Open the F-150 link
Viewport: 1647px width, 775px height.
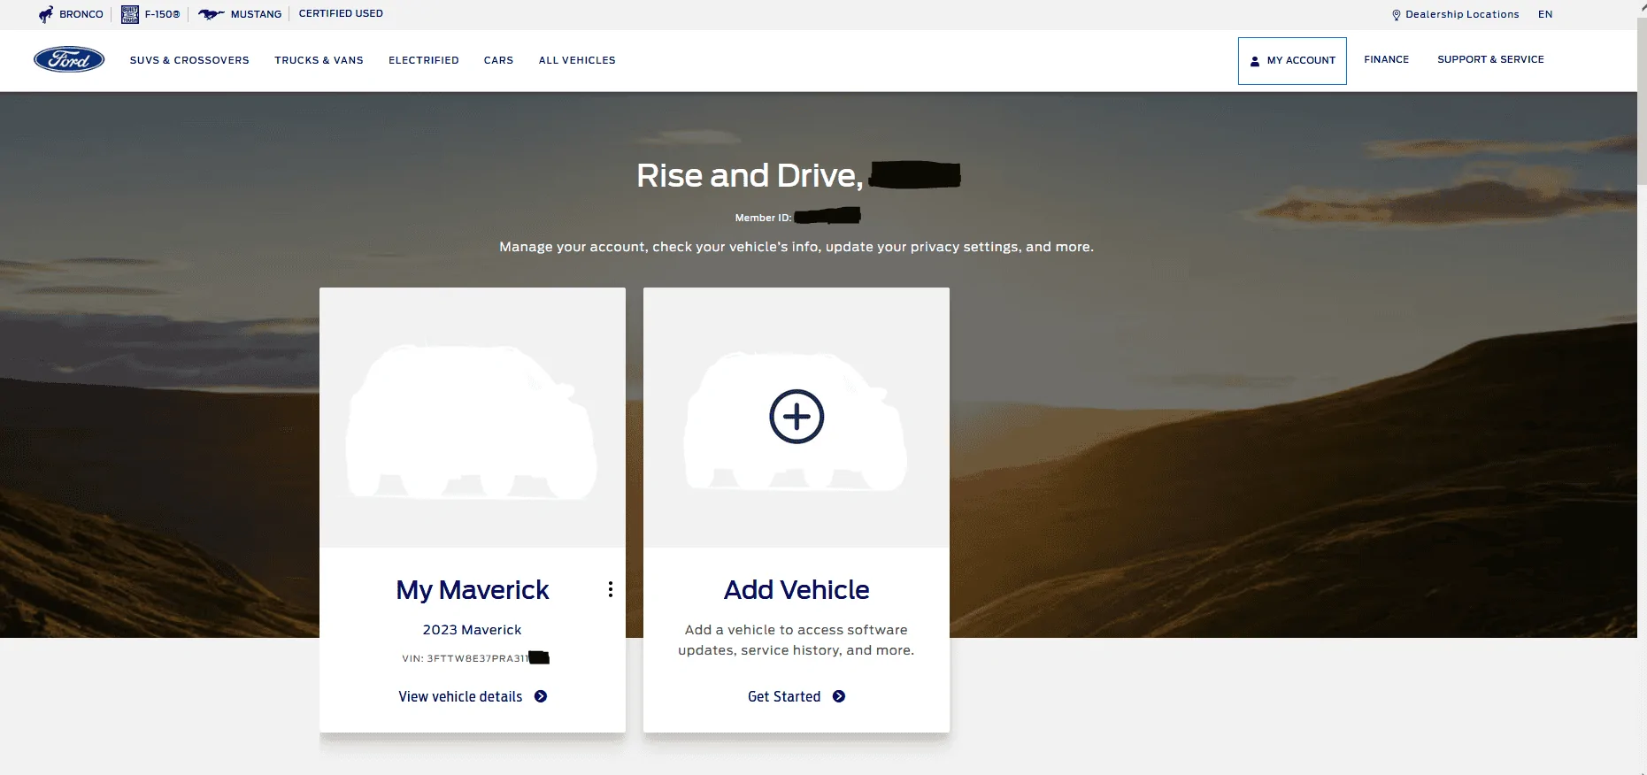[150, 14]
